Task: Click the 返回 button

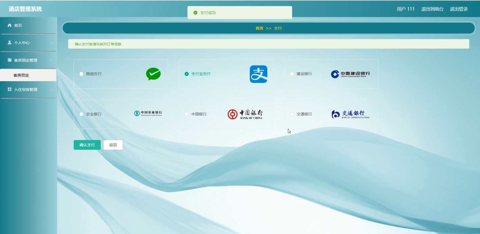Action: tap(113, 145)
